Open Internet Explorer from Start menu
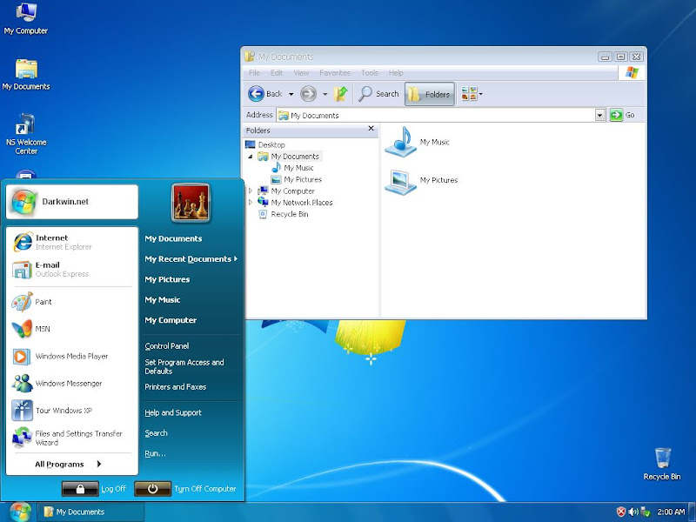Image resolution: width=696 pixels, height=522 pixels. [51, 242]
